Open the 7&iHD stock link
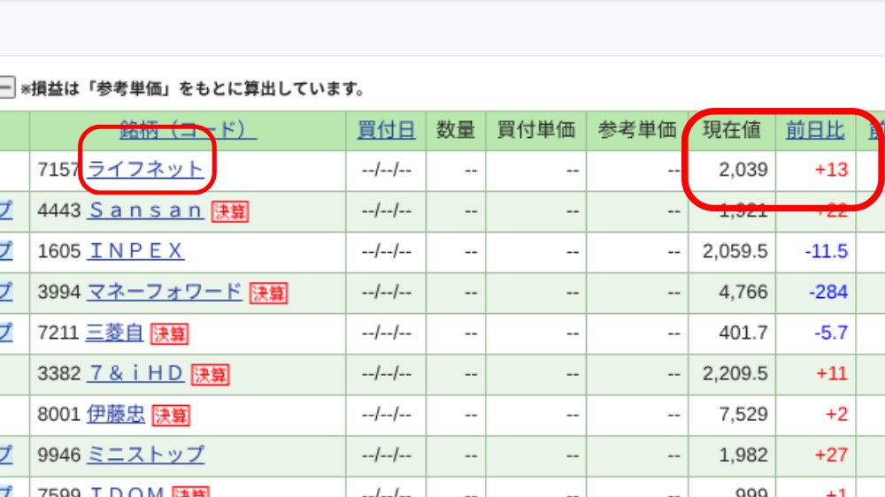This screenshot has width=885, height=497. [135, 373]
